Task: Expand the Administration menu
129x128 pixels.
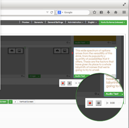Action: [76, 22]
